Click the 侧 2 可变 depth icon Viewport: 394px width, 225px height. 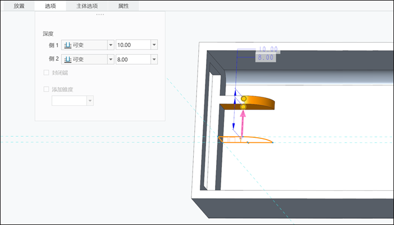(x=68, y=60)
